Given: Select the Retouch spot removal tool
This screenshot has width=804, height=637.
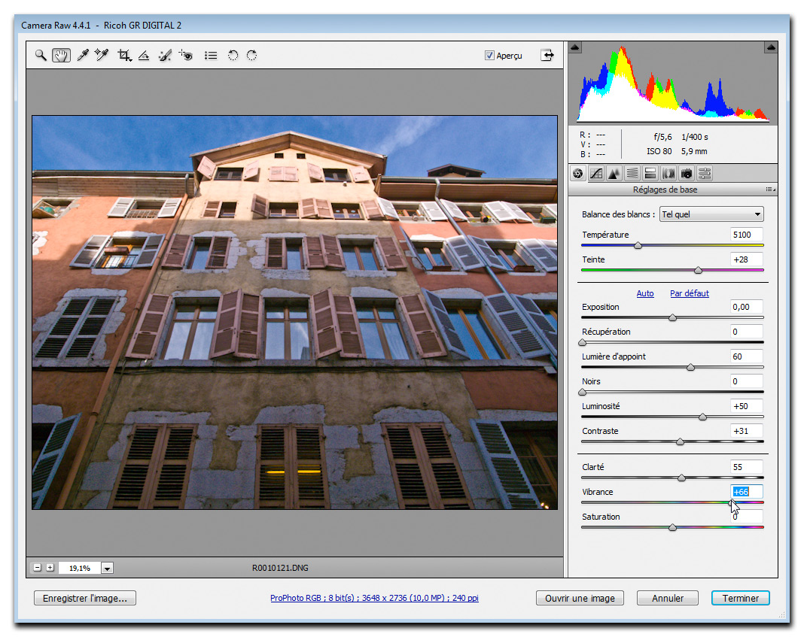Looking at the screenshot, I should coord(165,56).
